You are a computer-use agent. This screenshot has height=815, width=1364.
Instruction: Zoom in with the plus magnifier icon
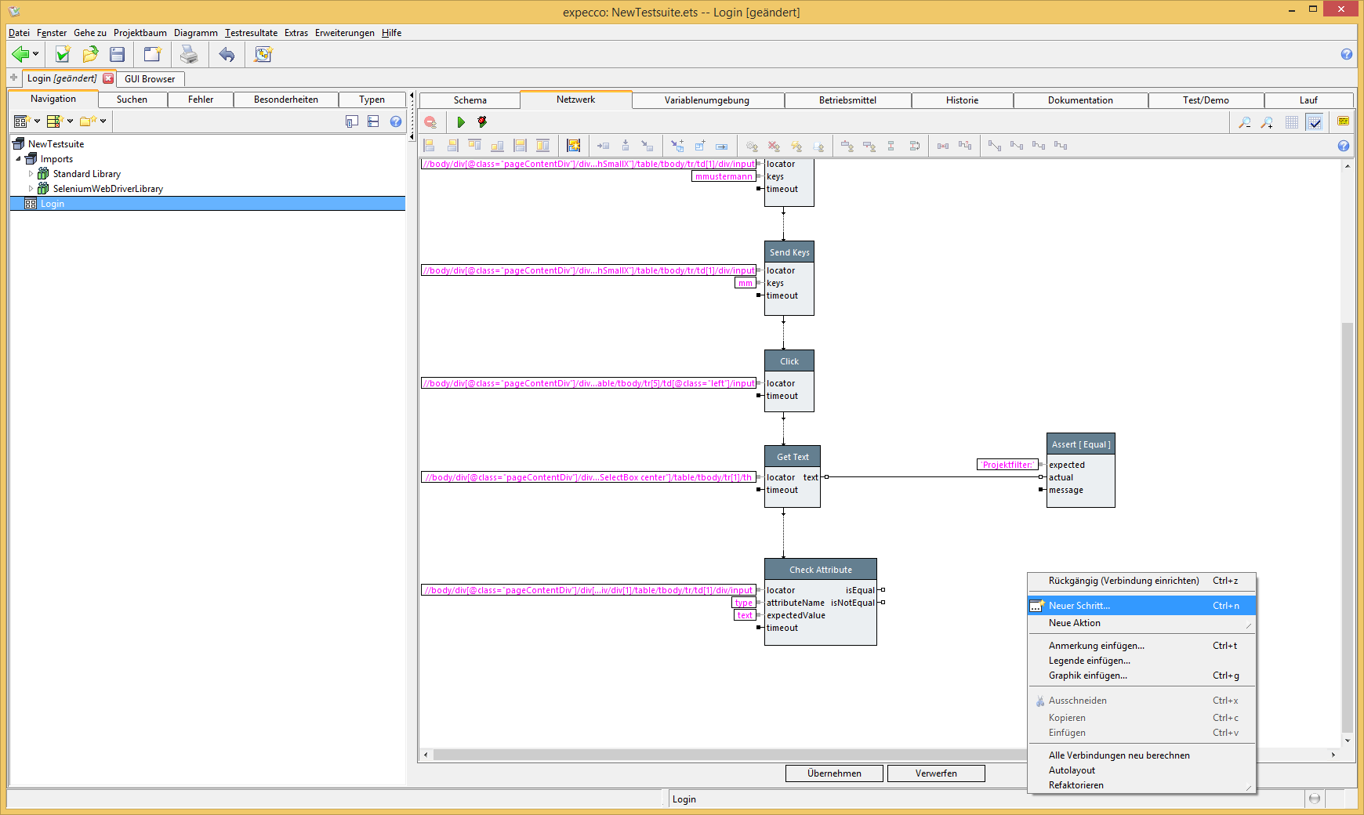click(x=1267, y=122)
